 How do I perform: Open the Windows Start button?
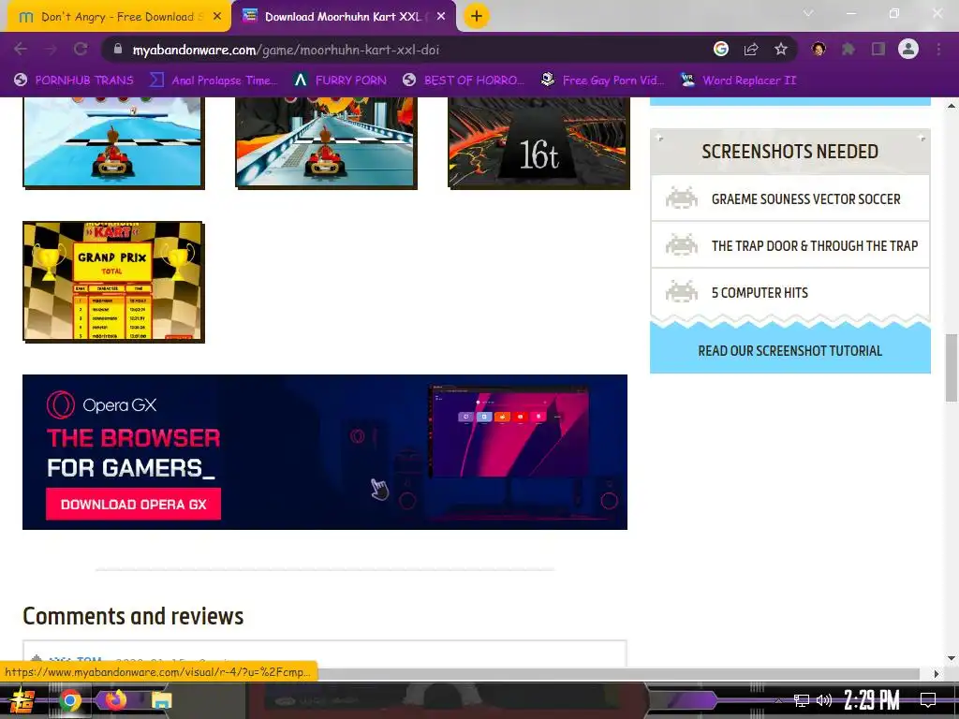(22, 700)
